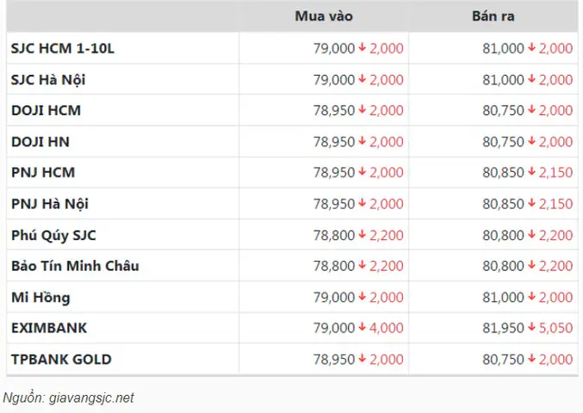
Task: Select the EXIMBANK row label
Action: tap(49, 328)
